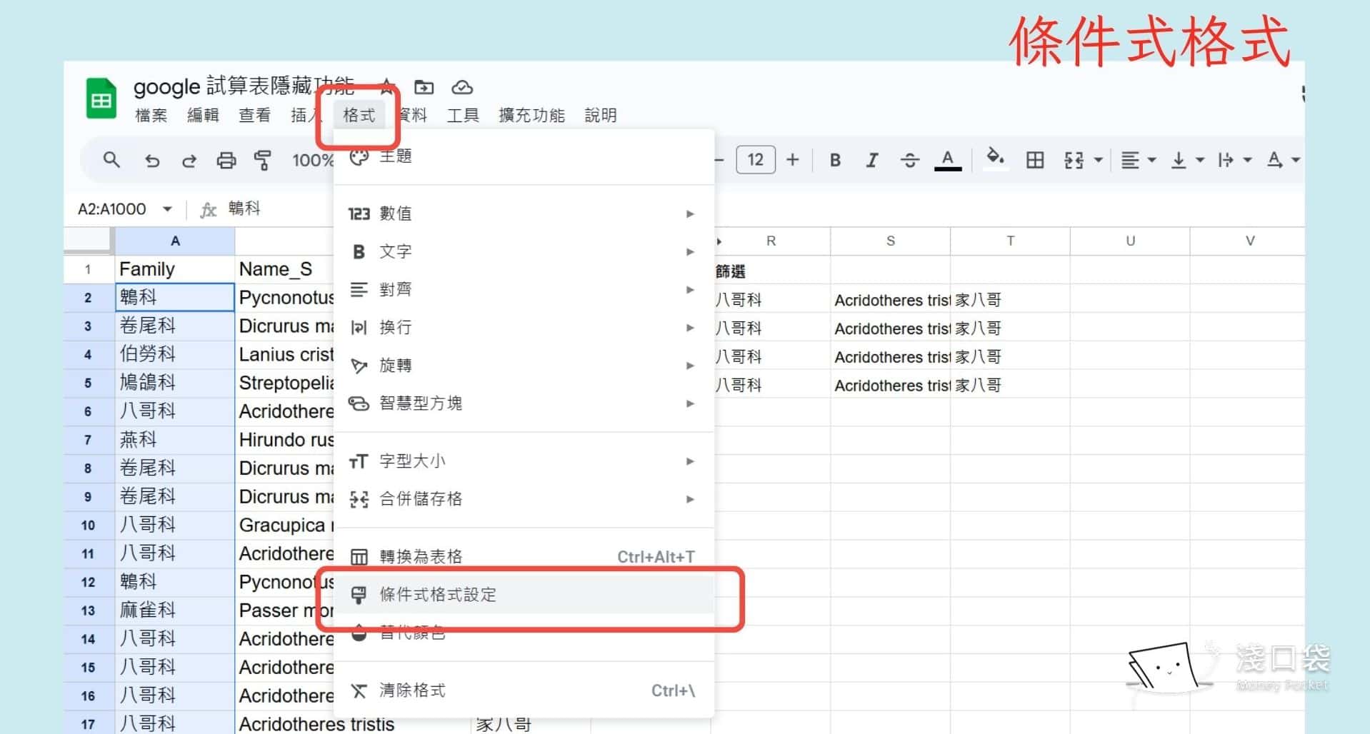Open the 資料 menu
1370x734 pixels.
[x=411, y=115]
